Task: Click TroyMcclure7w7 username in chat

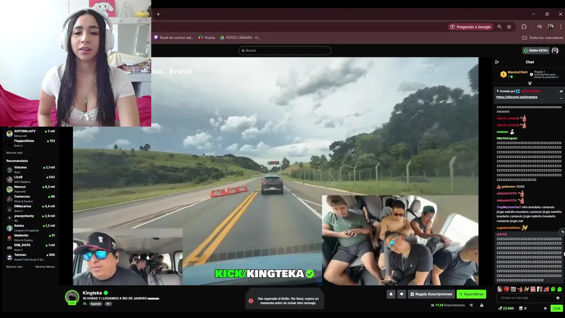Action: (508, 207)
